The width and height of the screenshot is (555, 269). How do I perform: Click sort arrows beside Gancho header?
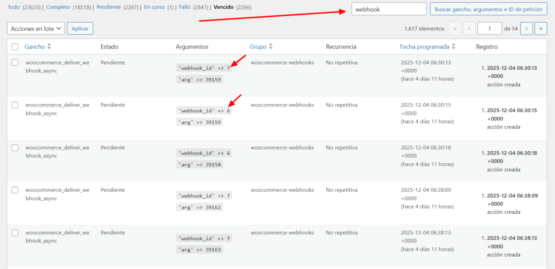pos(49,47)
